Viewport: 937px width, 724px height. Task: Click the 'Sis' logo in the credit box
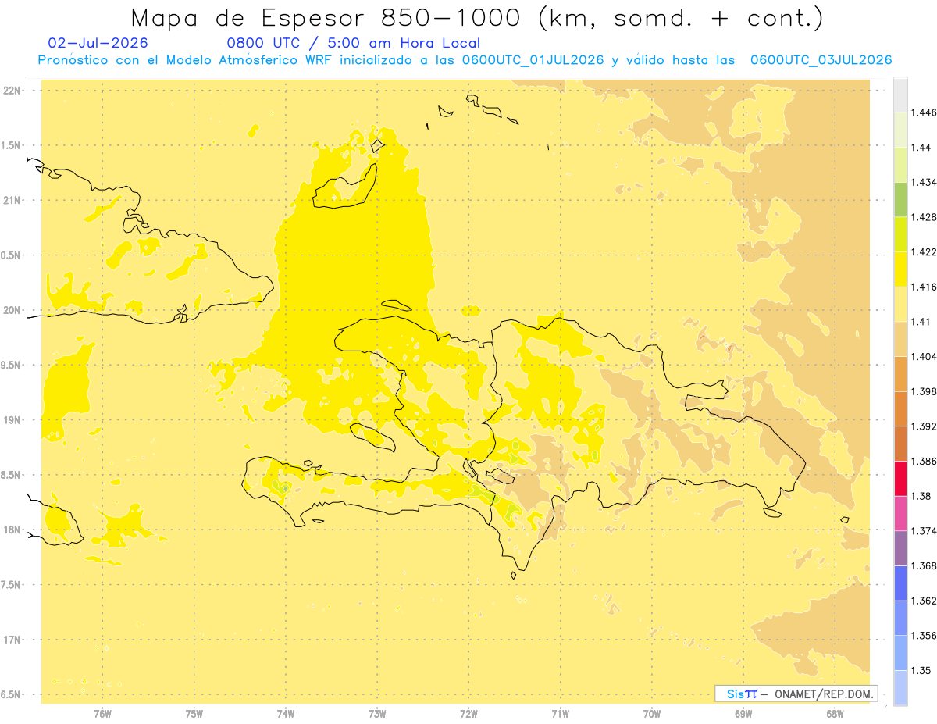click(735, 694)
